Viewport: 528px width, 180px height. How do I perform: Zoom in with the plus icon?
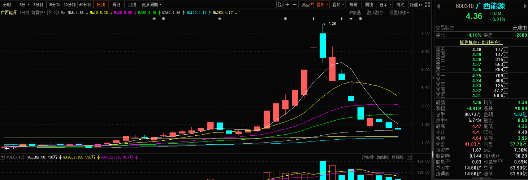(287, 5)
